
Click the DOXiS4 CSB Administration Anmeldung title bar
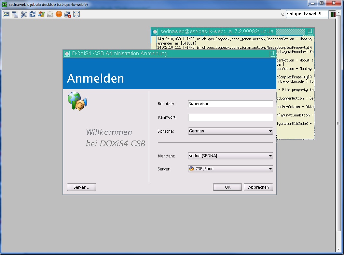pyautogui.click(x=170, y=54)
